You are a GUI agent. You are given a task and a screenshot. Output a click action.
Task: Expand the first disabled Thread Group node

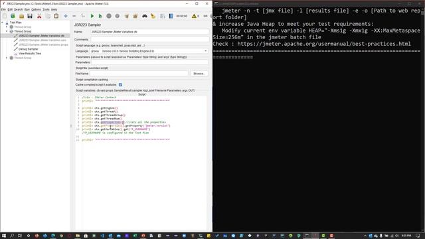7,27
